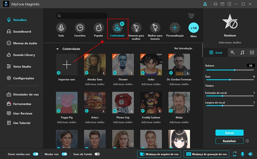Viewport: 257px width, 159px height.
Task: Select the Tudo microphone category icon
Action: click(61, 28)
